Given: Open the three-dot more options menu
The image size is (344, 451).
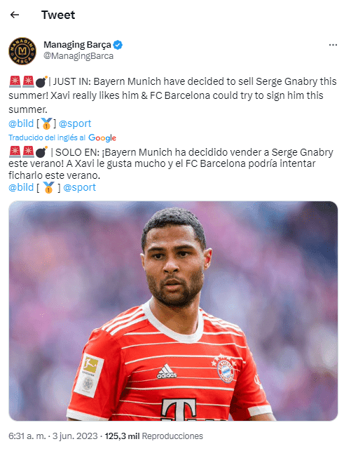Looking at the screenshot, I should coord(333,45).
